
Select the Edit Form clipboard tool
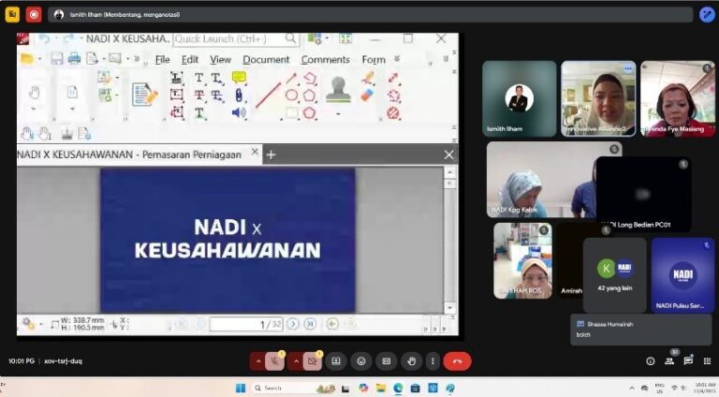pyautogui.click(x=144, y=95)
